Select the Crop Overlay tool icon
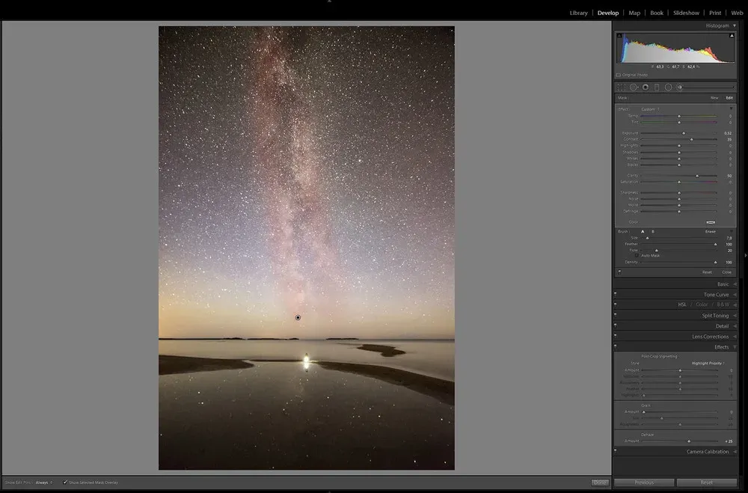Image resolution: width=748 pixels, height=493 pixels. 621,88
